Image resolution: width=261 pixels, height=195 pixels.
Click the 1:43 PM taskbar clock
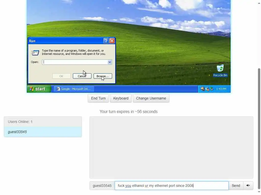click(x=221, y=89)
